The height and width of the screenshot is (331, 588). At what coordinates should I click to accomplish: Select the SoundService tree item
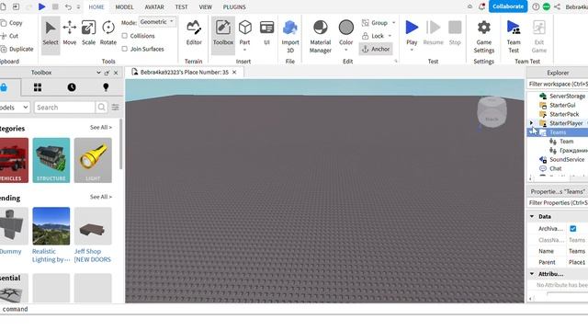pos(567,159)
